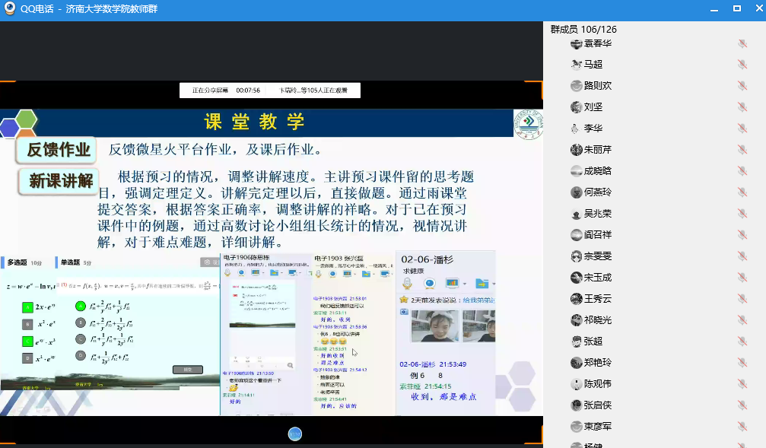Image resolution: width=766 pixels, height=448 pixels.
Task: Open the dropdown beside the screen-share icon in 潘杉 chat
Action: (x=463, y=284)
